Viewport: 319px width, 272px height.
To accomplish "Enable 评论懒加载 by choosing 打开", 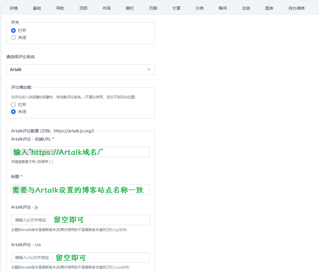I will tap(13, 105).
